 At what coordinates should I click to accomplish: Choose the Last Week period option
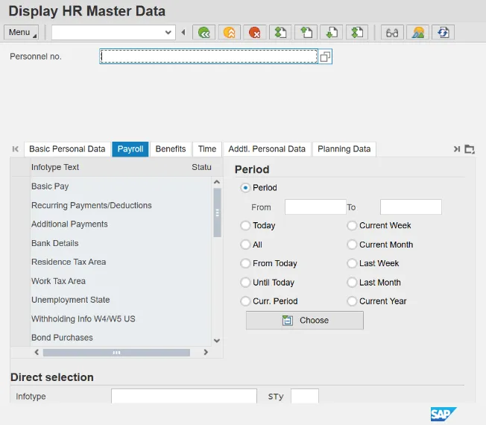click(x=352, y=263)
